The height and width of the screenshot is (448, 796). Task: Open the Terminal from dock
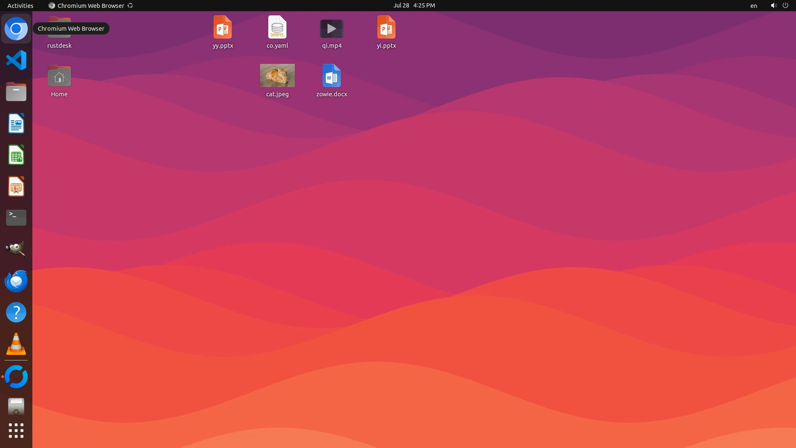16,217
